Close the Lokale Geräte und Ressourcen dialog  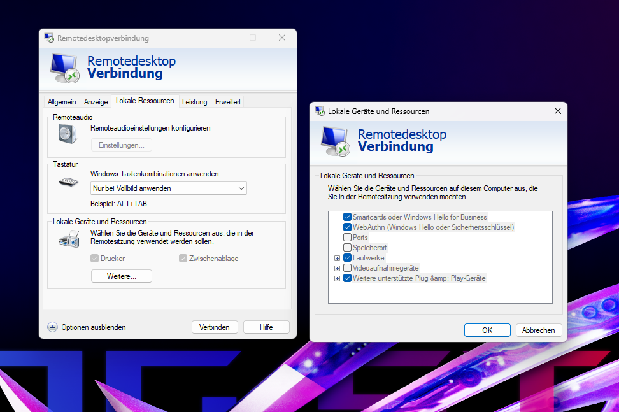[x=558, y=111]
